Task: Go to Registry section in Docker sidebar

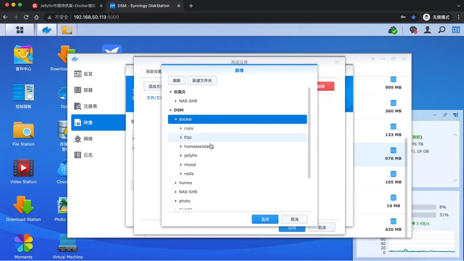Action: 90,107
